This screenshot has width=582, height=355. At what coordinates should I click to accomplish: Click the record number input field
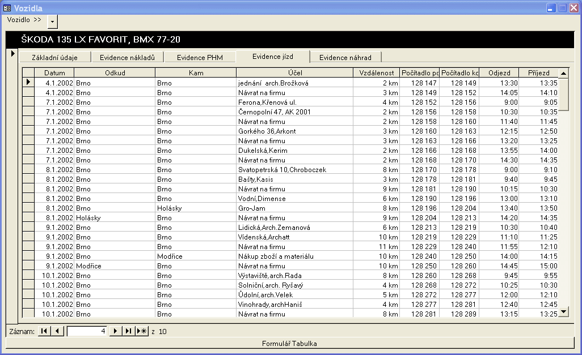click(x=87, y=331)
